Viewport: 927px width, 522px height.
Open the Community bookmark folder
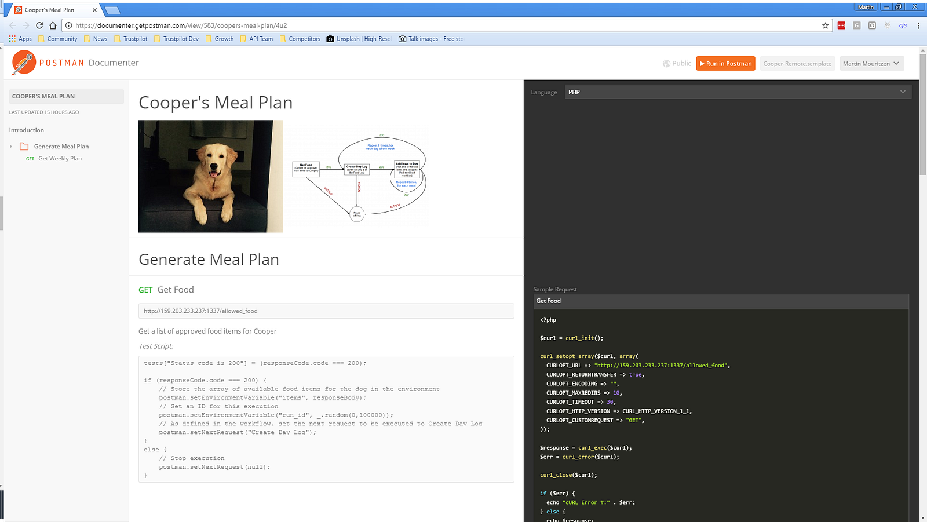[57, 39]
